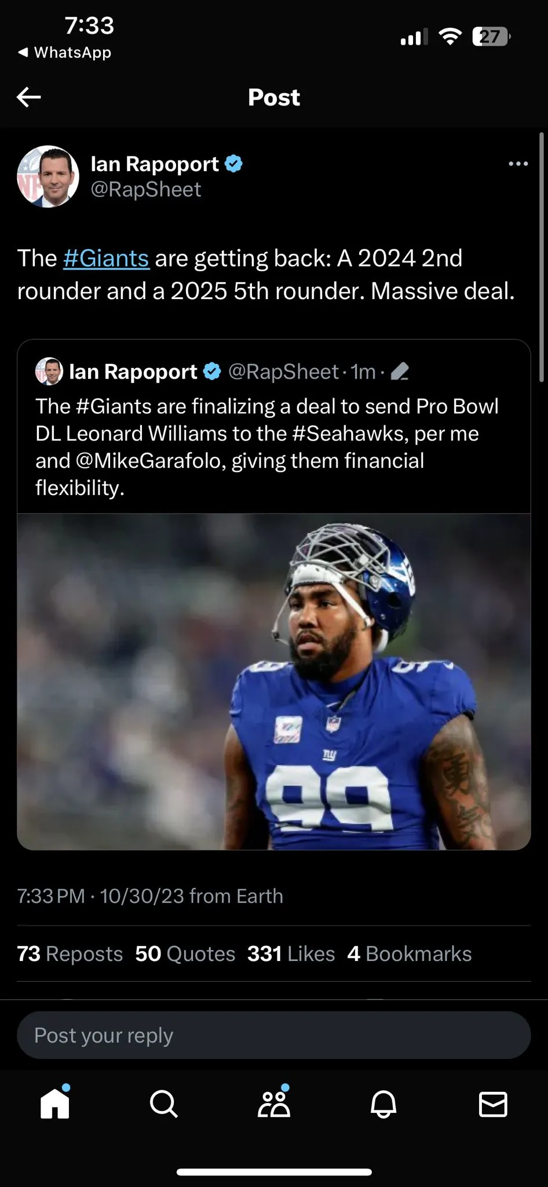Viewport: 548px width, 1187px height.
Task: Return to WhatsApp via status bar link
Action: 64,52
